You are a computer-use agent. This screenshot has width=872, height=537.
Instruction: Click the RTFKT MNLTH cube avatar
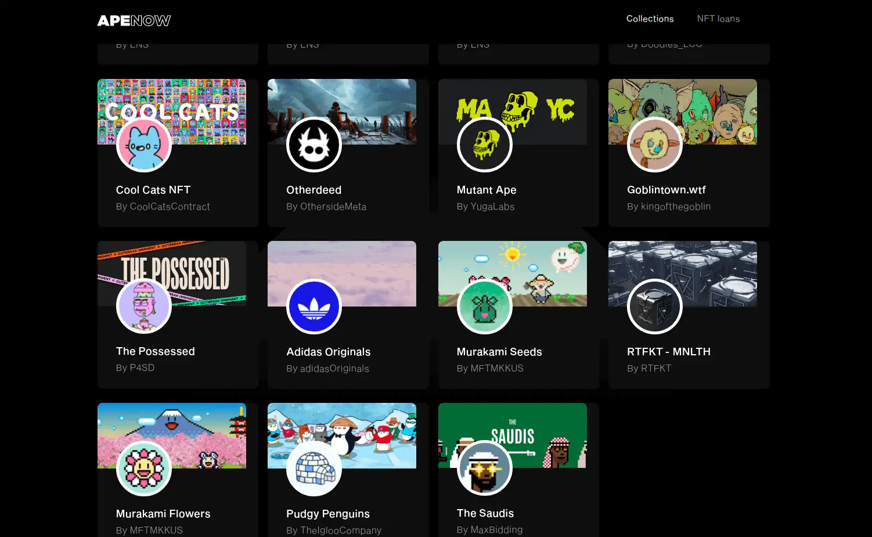coord(655,307)
